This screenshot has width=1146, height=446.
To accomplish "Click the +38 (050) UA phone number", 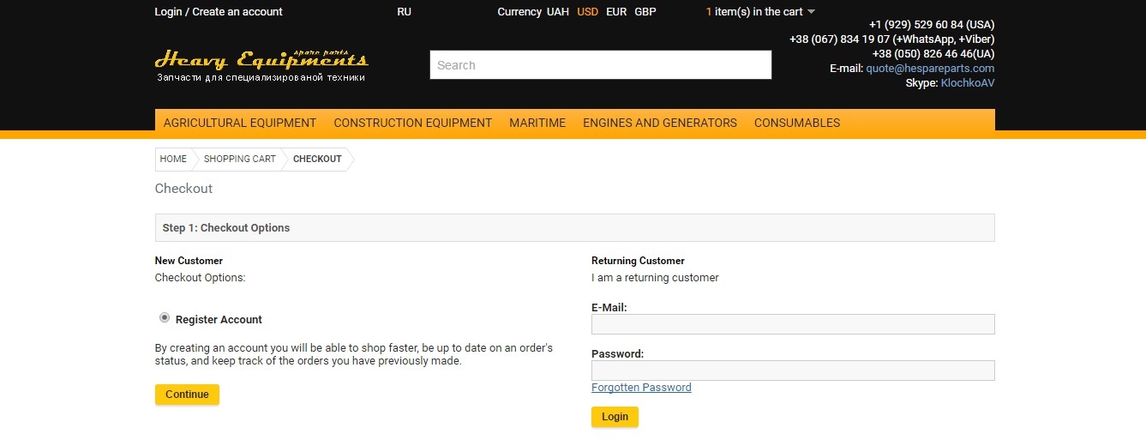I will pyautogui.click(x=933, y=54).
